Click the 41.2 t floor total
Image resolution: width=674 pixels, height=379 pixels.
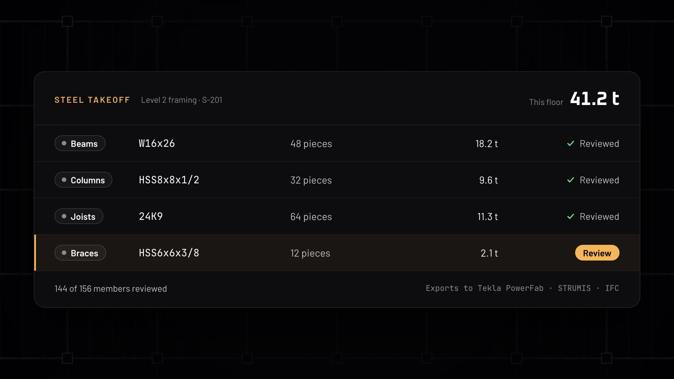point(595,99)
